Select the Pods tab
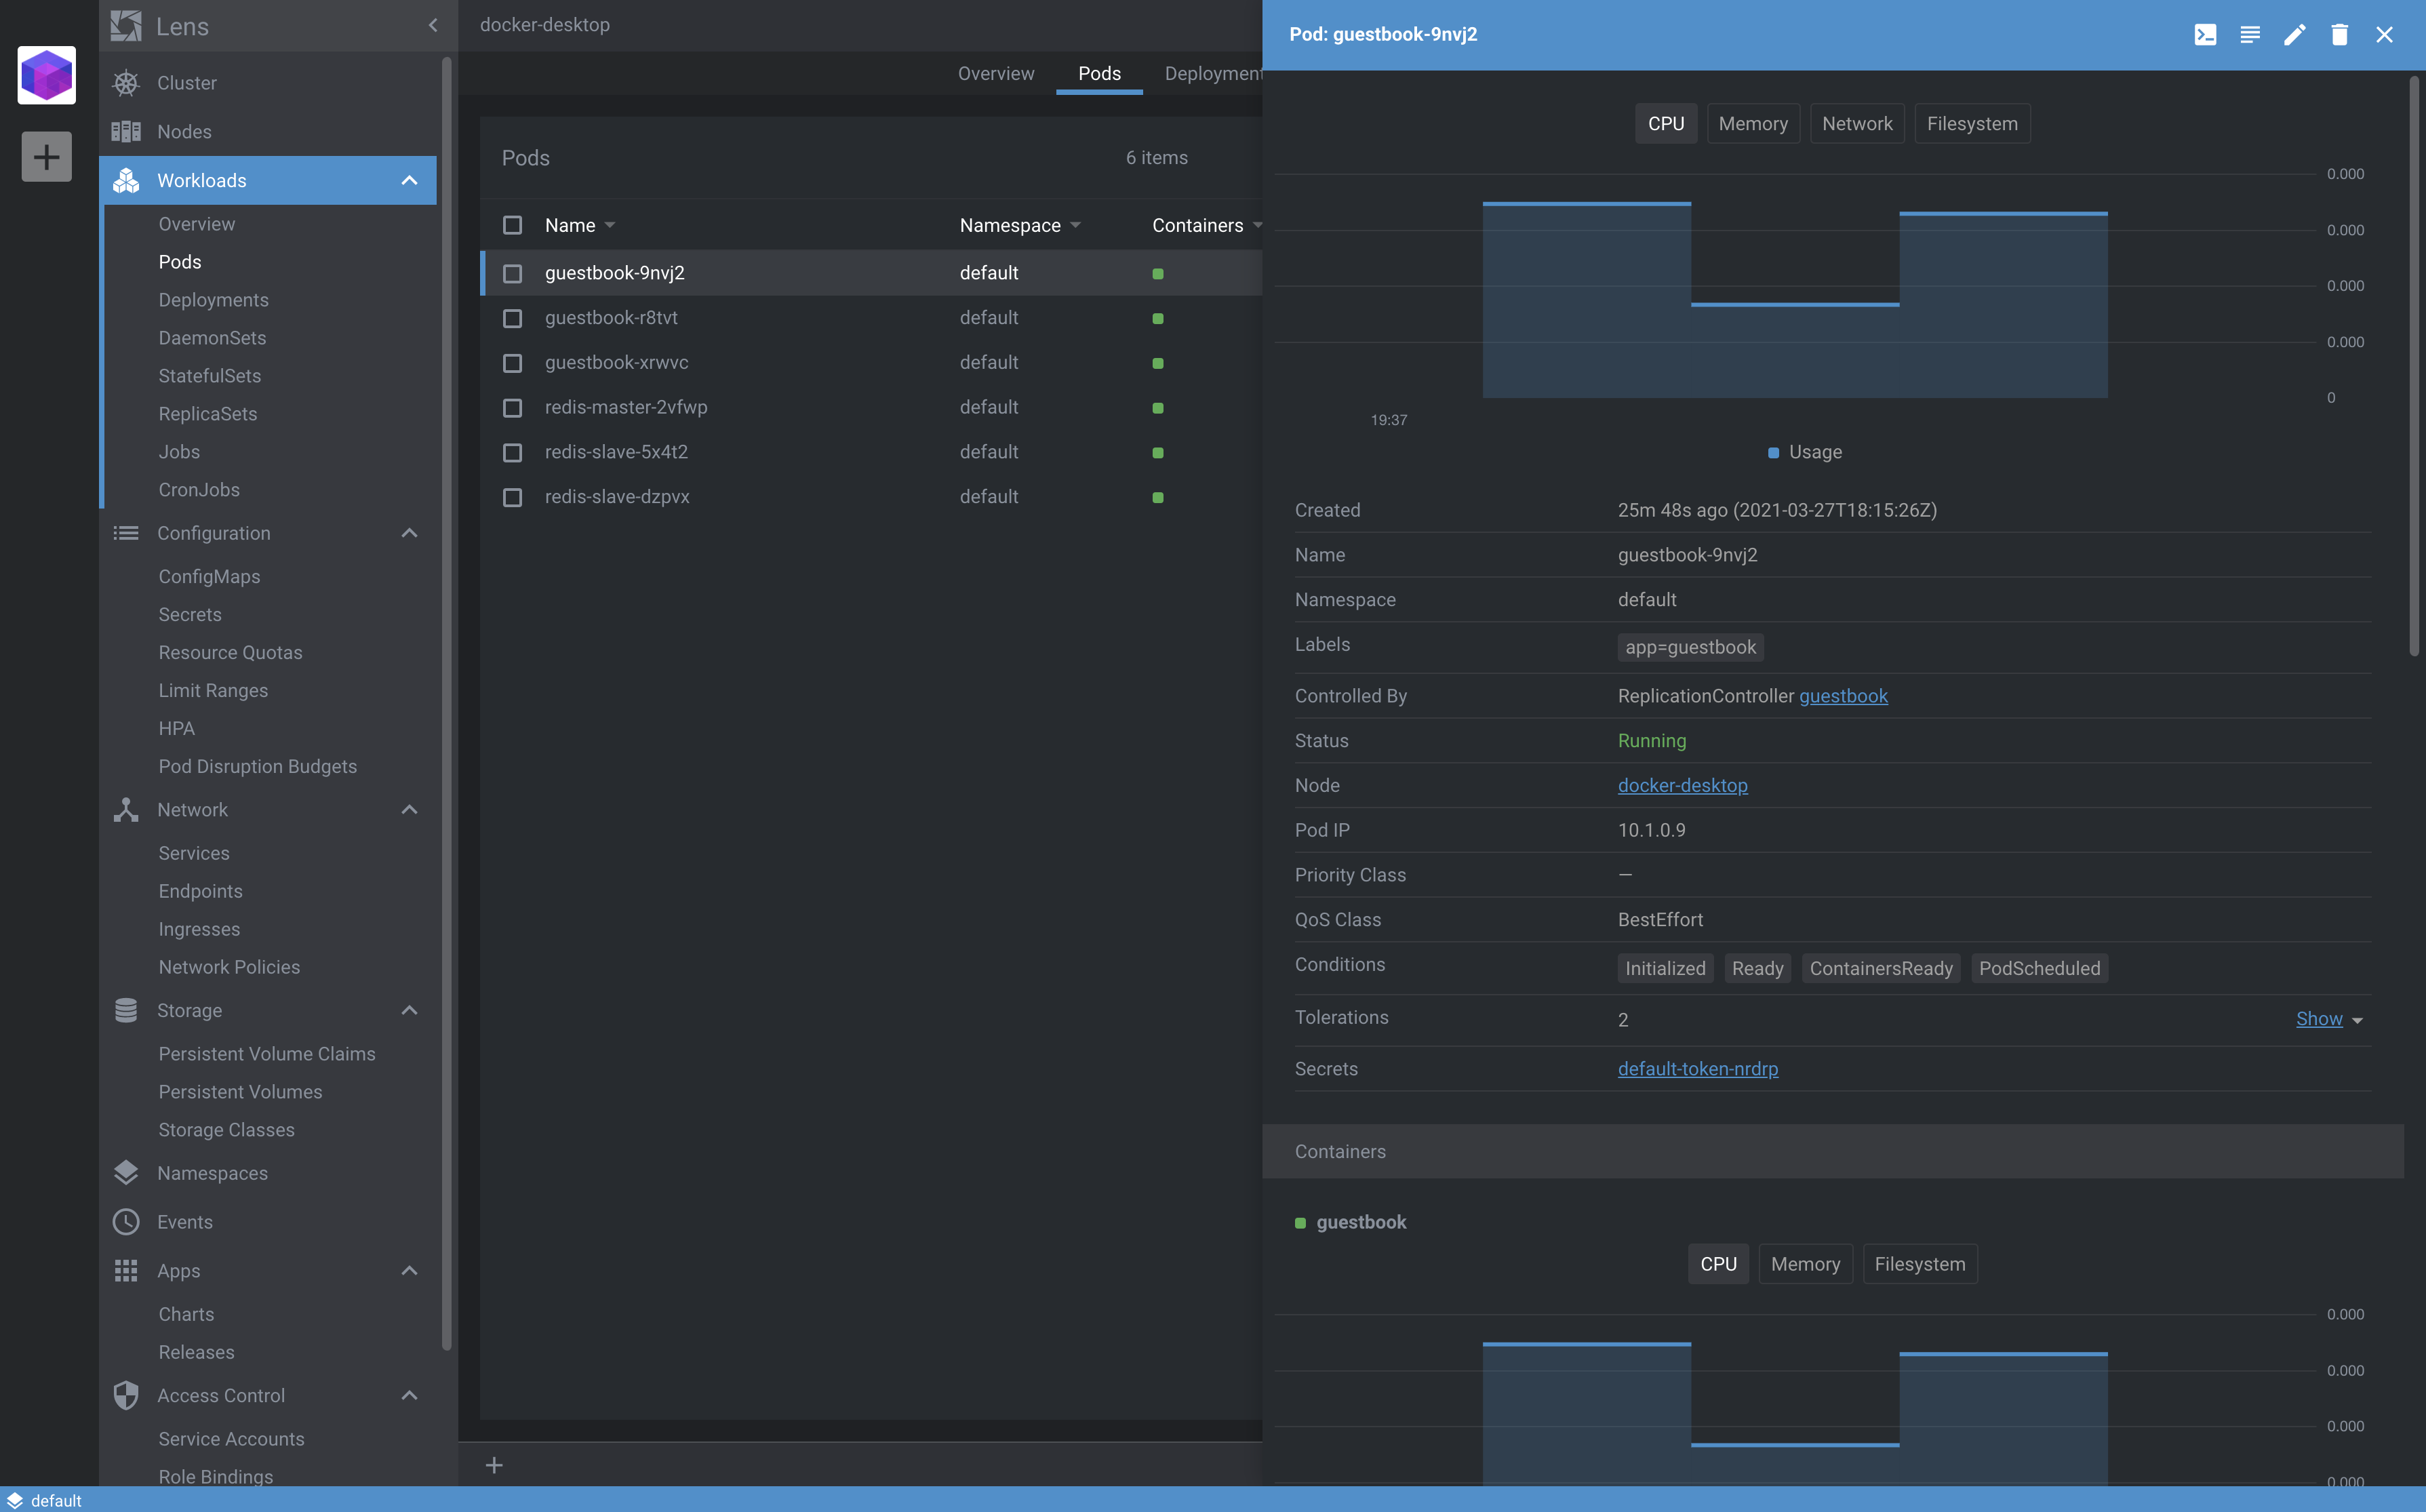Viewport: 2426px width, 1512px height. [x=1099, y=74]
